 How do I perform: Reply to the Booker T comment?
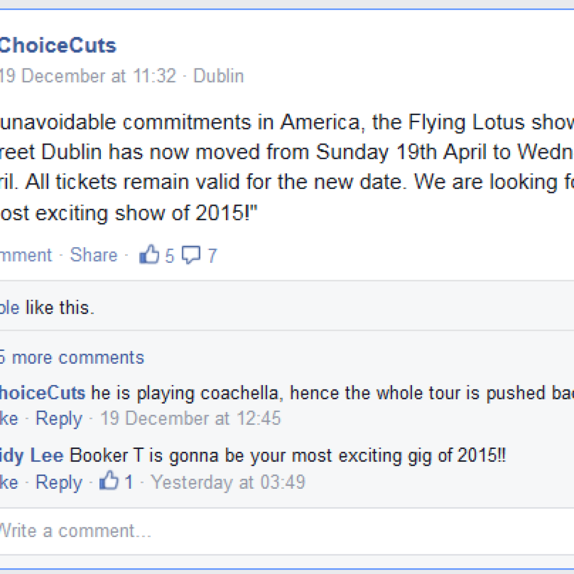[x=59, y=482]
